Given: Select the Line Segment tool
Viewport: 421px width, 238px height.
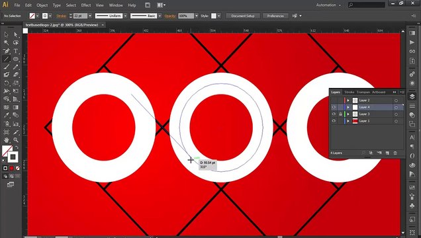Looking at the screenshot, I should pyautogui.click(x=7, y=59).
